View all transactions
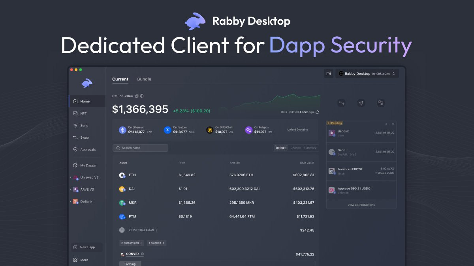Screen dimensions: 474x266 click(x=361, y=205)
